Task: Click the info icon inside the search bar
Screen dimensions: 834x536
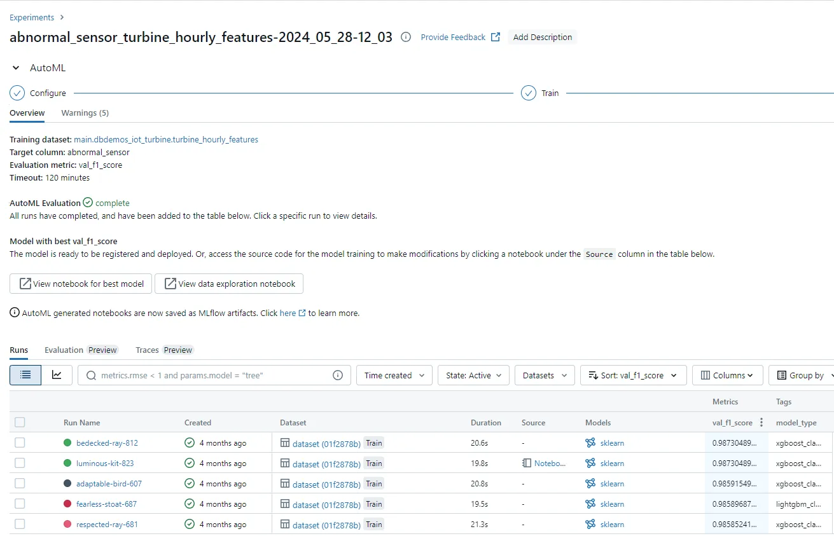Action: [x=337, y=375]
